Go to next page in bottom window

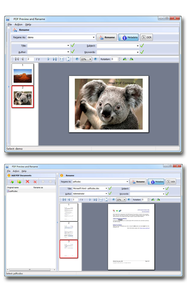[x=90, y=200]
